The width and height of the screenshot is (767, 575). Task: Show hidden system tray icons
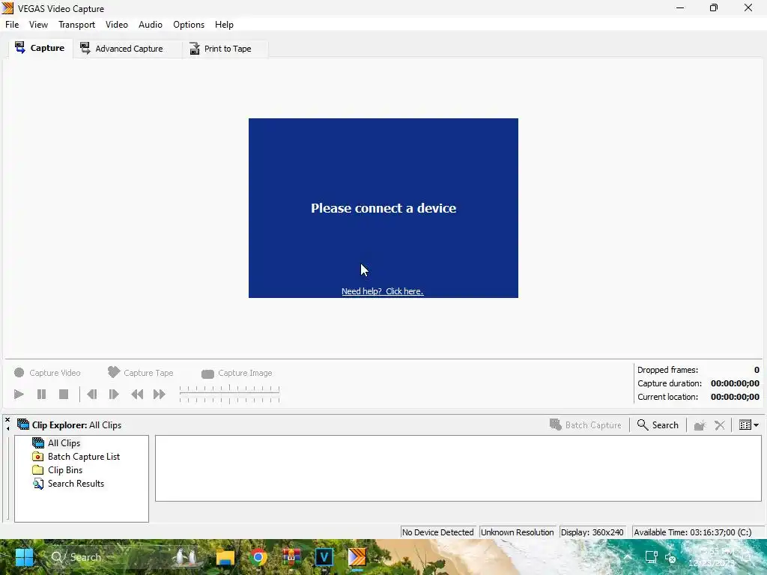628,557
